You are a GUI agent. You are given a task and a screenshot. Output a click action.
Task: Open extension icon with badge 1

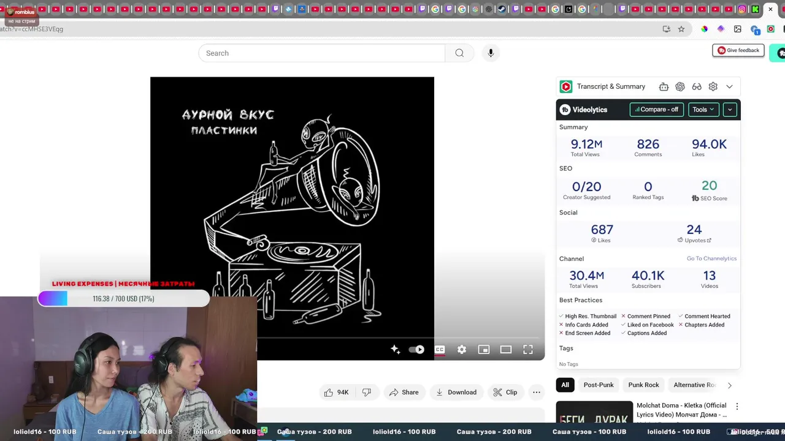[754, 29]
